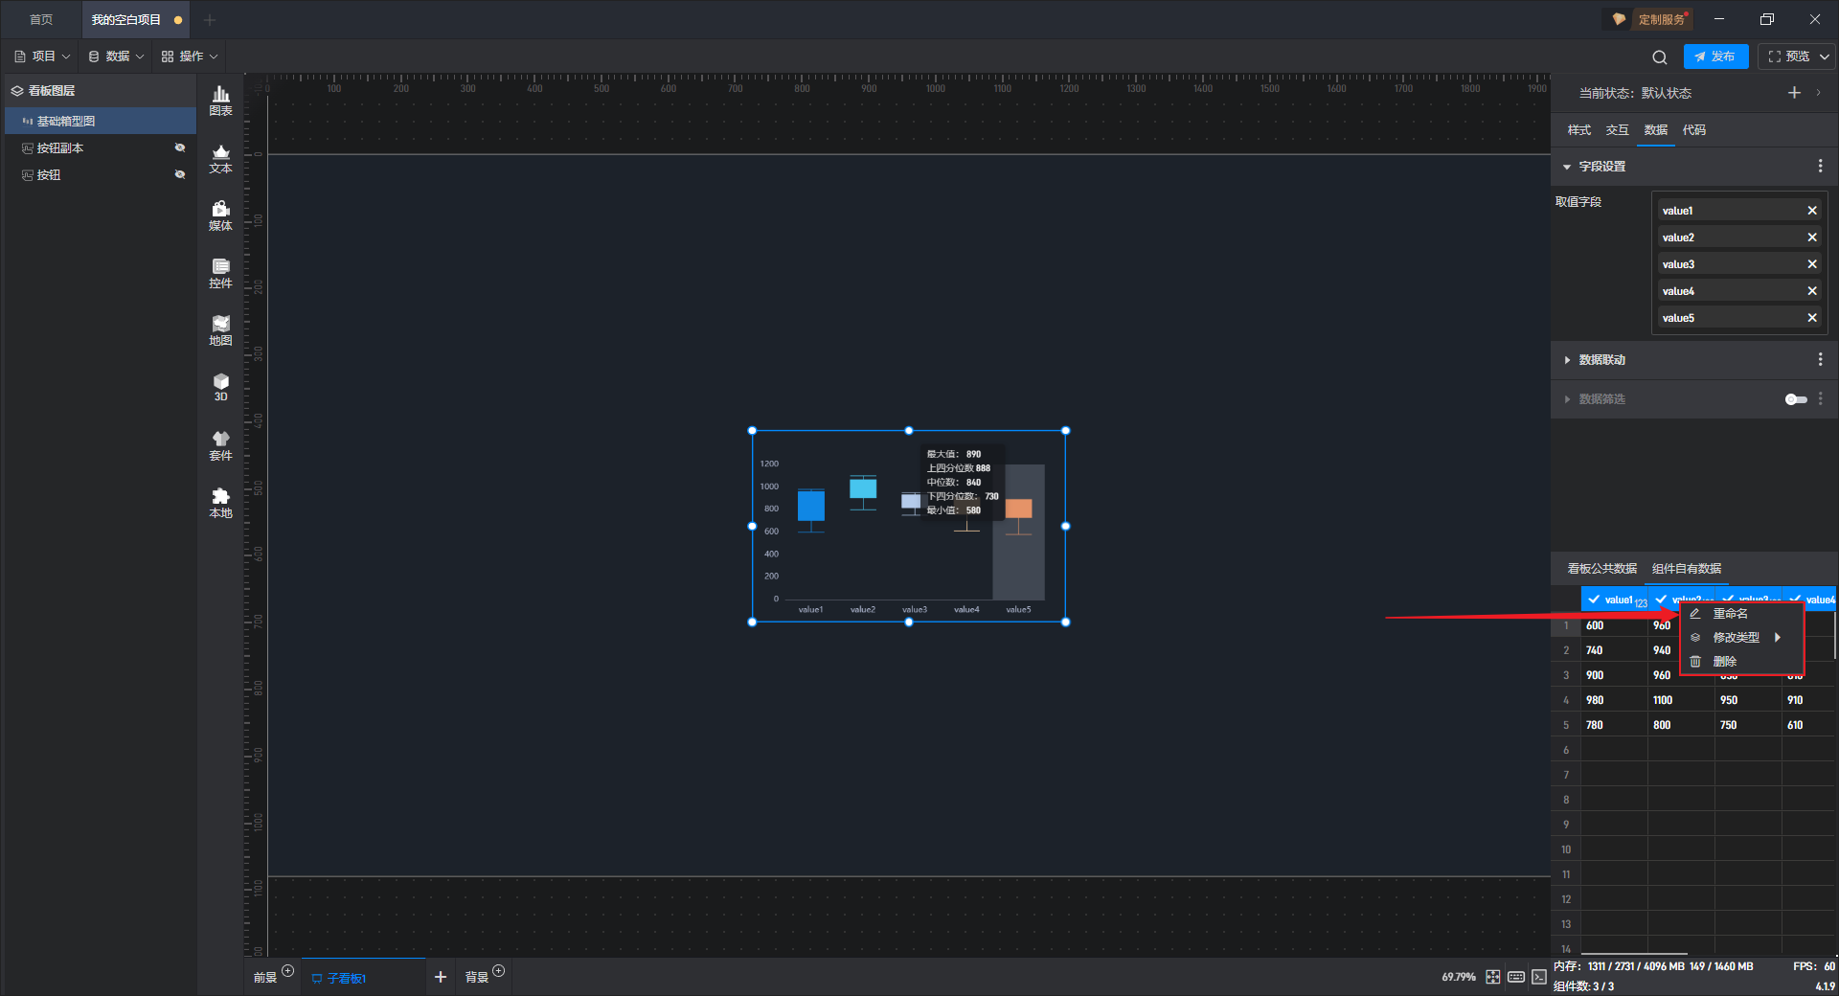Image resolution: width=1839 pixels, height=996 pixels.
Task: Click the search magnifier icon
Action: tap(1659, 57)
